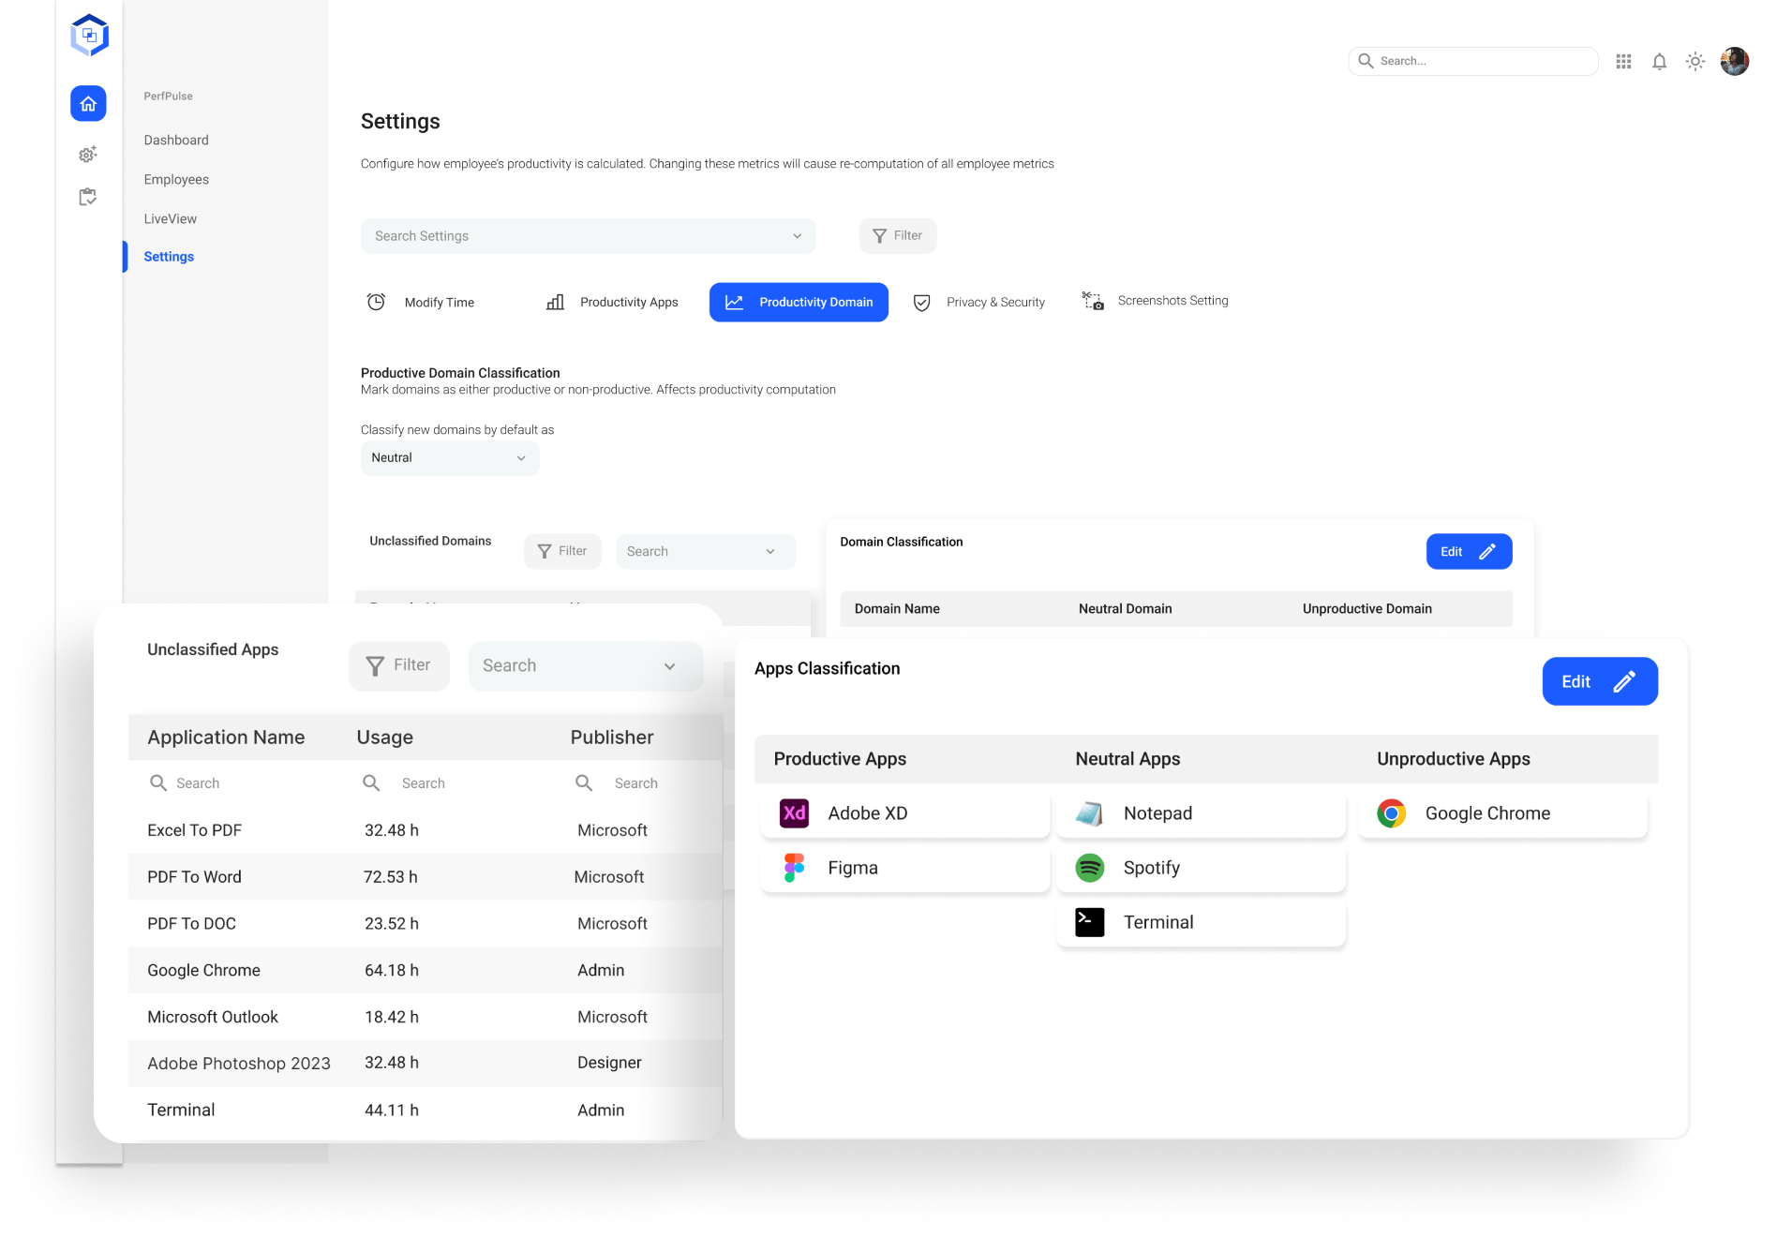
Task: Click the Spotify app icon
Action: 1089,868
